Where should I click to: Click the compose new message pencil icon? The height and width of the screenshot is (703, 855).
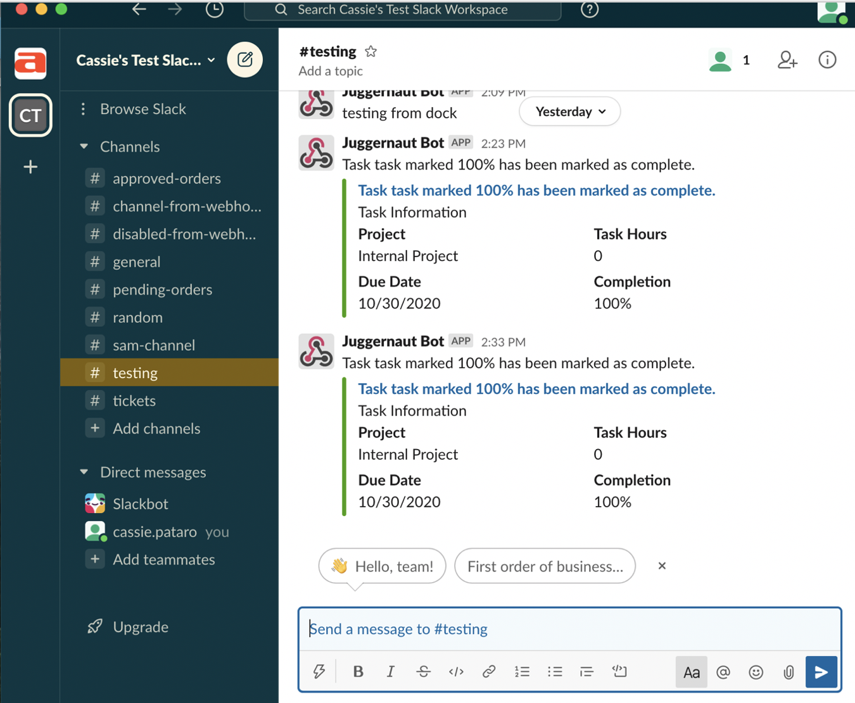click(245, 60)
